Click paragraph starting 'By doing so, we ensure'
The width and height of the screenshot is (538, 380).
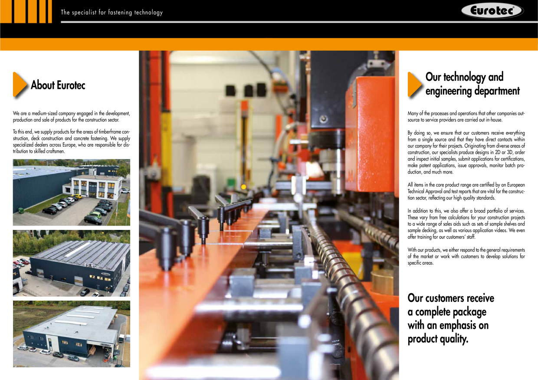466,152
